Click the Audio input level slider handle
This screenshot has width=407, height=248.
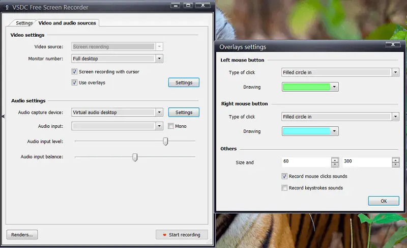point(165,141)
